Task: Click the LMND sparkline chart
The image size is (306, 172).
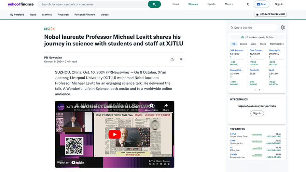Action: (257, 155)
